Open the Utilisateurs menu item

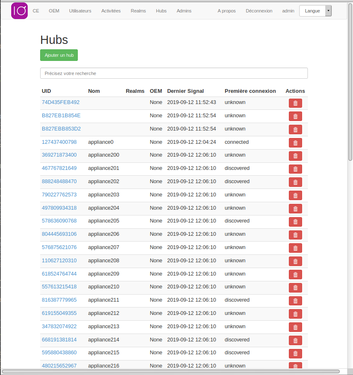pyautogui.click(x=80, y=11)
